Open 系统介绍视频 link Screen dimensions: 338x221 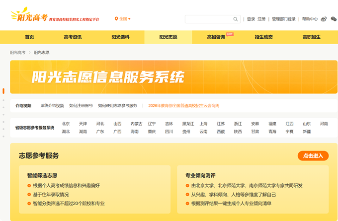52,106
